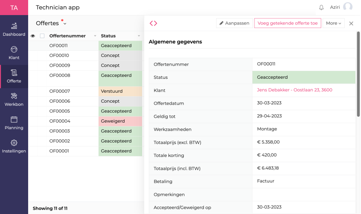Open the Status column filter dropdown
The image size is (361, 214).
pyautogui.click(x=139, y=36)
